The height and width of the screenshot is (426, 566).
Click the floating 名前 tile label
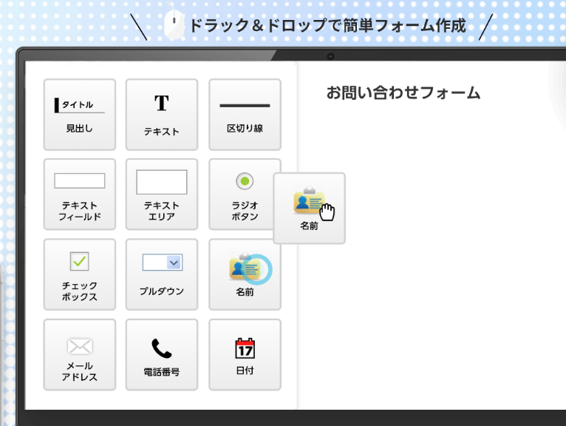(309, 226)
